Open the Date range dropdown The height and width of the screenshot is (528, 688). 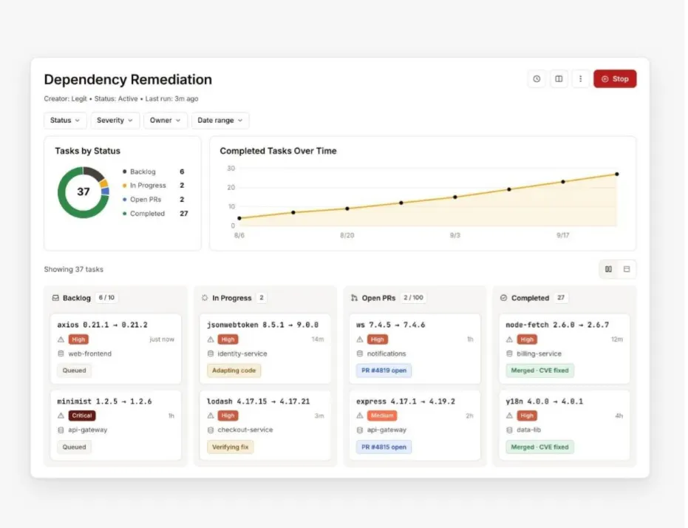tap(220, 121)
